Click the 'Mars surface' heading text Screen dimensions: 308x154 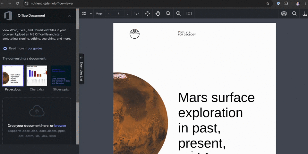[216, 97]
